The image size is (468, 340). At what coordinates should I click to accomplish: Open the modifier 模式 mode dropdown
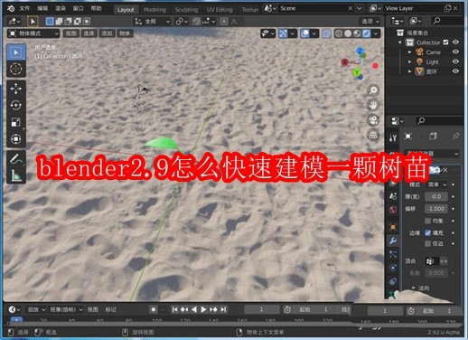(436, 184)
